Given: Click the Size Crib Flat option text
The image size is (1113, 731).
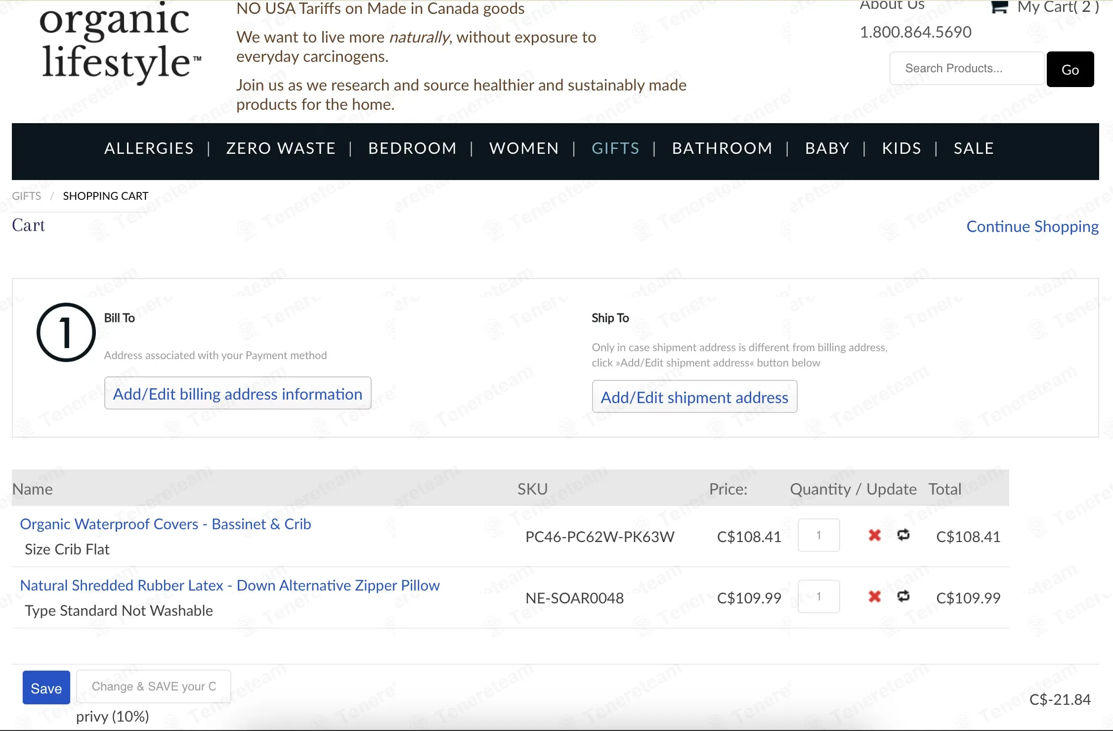Looking at the screenshot, I should click(x=67, y=549).
